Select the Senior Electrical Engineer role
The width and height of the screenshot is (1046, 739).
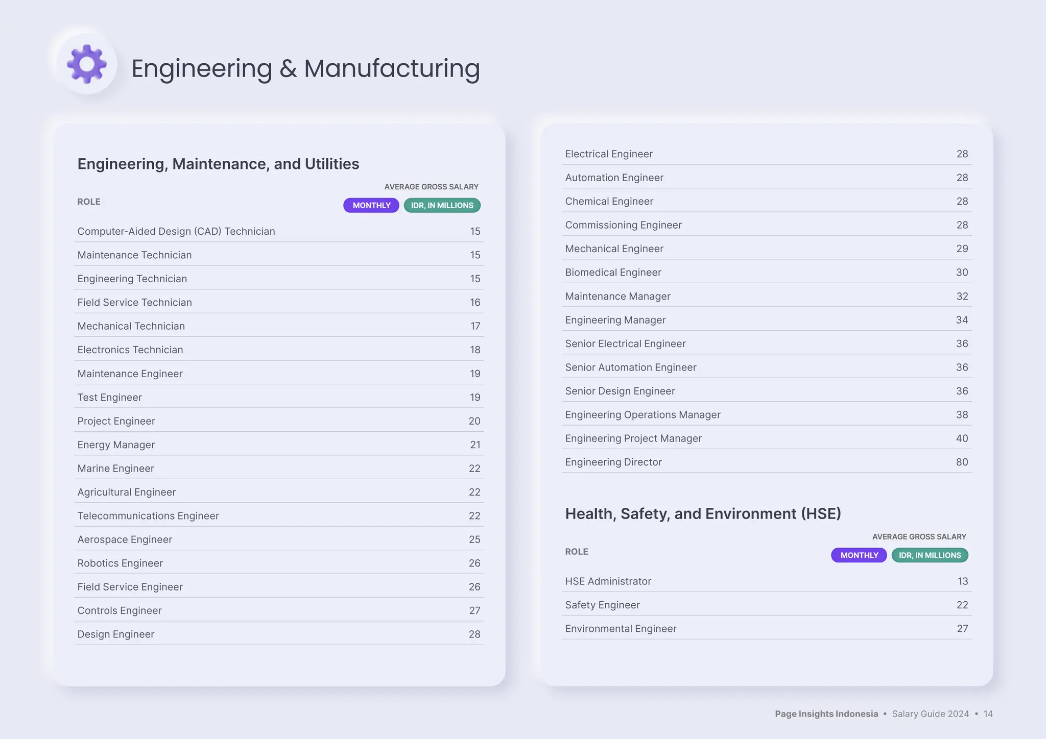626,344
